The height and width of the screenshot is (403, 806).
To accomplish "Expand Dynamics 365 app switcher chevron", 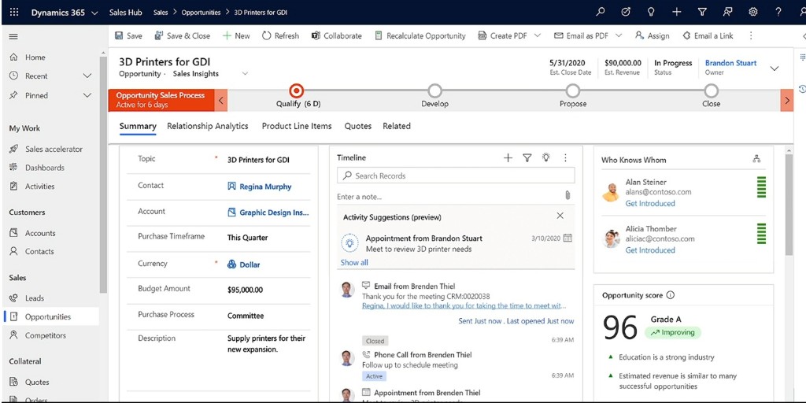I will (x=94, y=13).
